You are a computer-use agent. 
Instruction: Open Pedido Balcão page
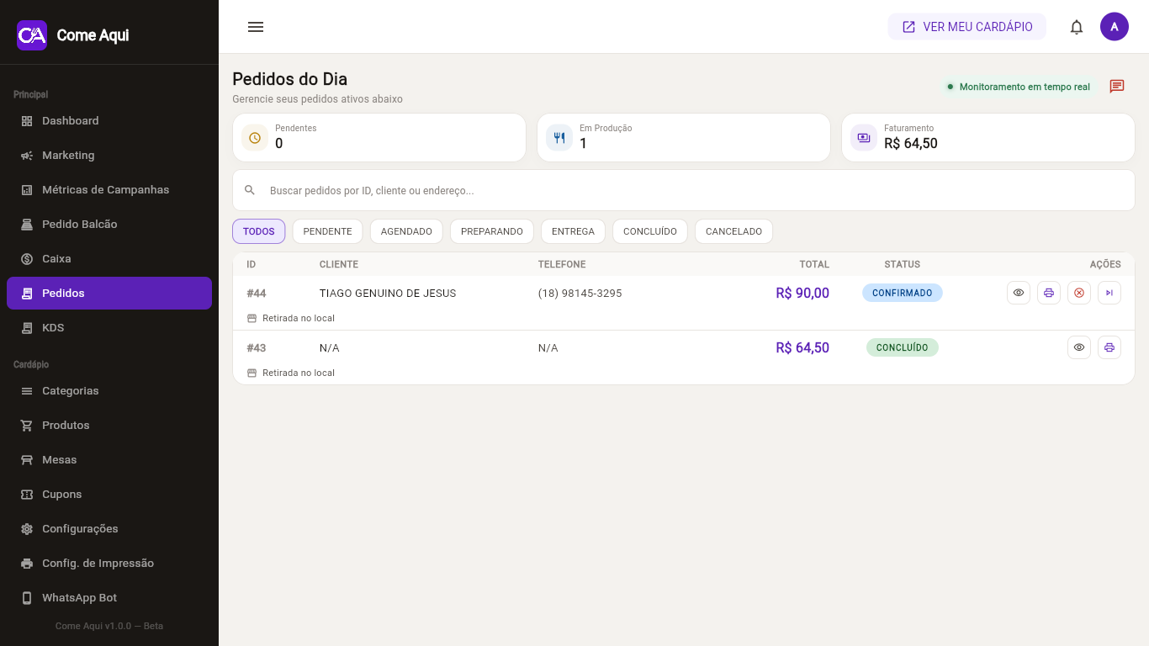tap(109, 225)
